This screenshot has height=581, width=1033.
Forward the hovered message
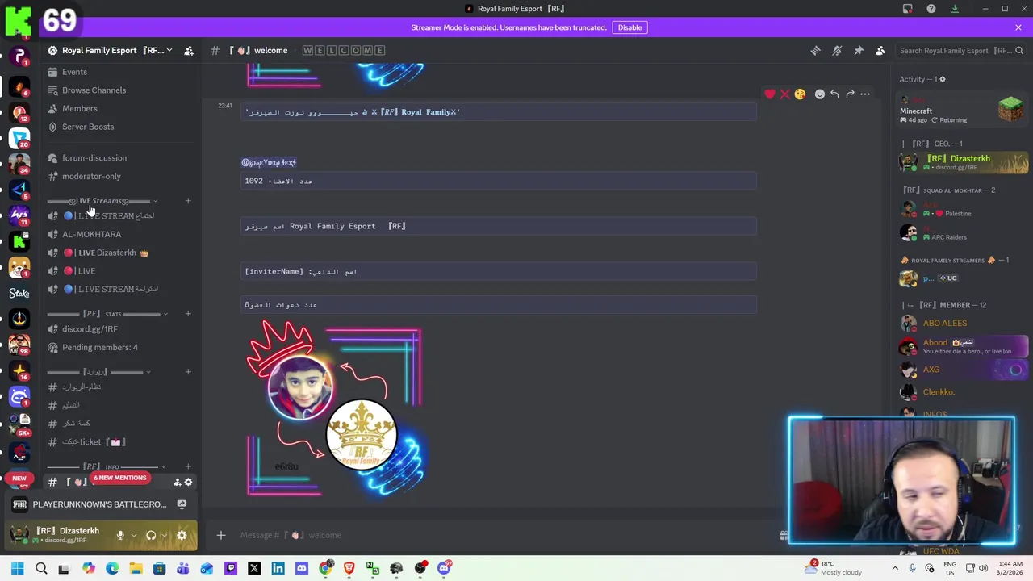point(850,94)
